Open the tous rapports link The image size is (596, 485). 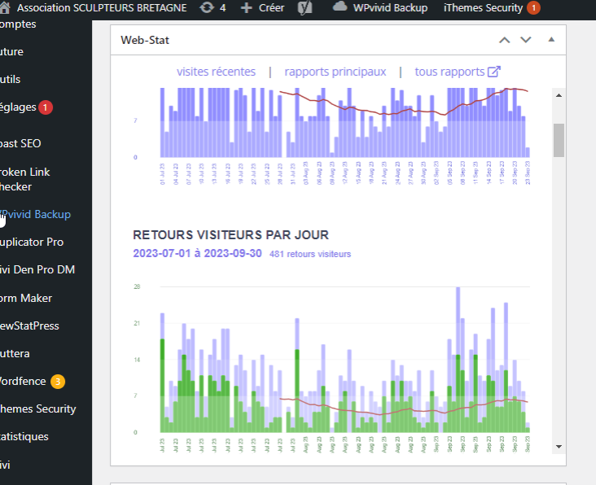tap(449, 72)
